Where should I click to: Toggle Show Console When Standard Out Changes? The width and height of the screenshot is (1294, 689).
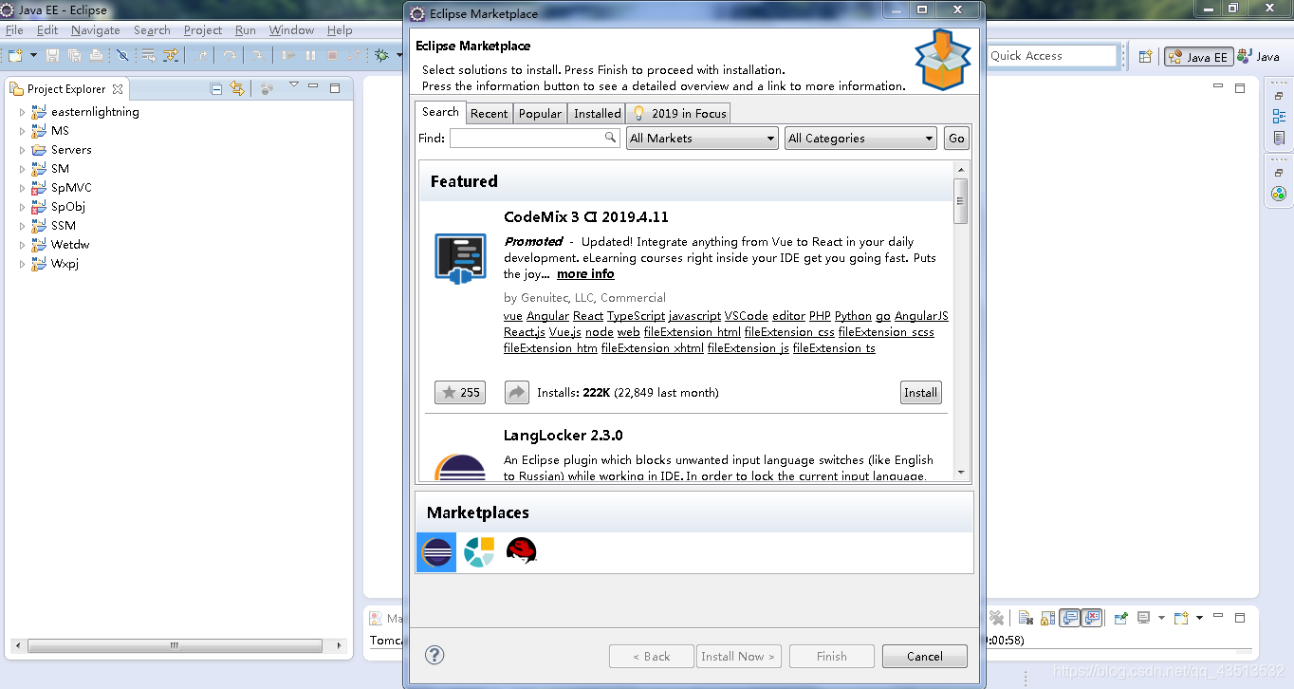click(x=1070, y=618)
